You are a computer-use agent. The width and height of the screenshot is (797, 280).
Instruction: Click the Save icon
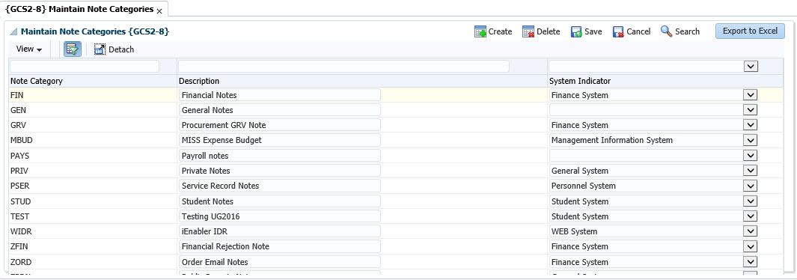(576, 32)
